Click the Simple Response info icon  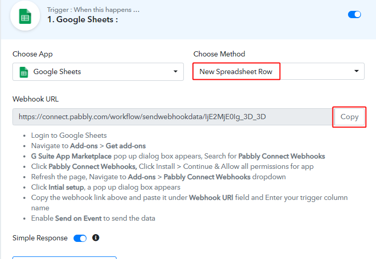tap(96, 238)
